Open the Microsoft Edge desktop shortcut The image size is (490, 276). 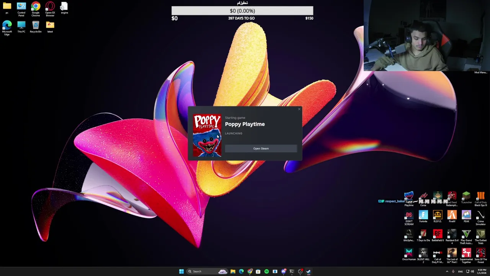(7, 28)
